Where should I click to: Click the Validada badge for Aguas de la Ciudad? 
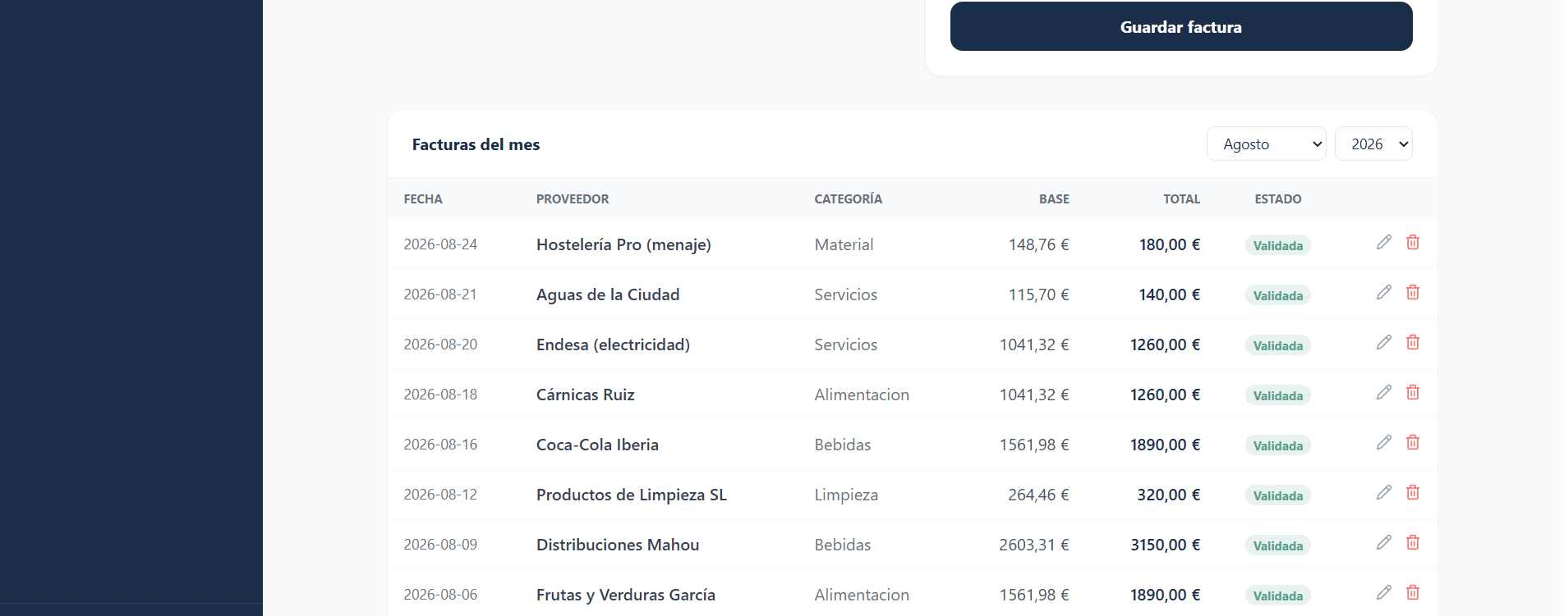(1278, 295)
